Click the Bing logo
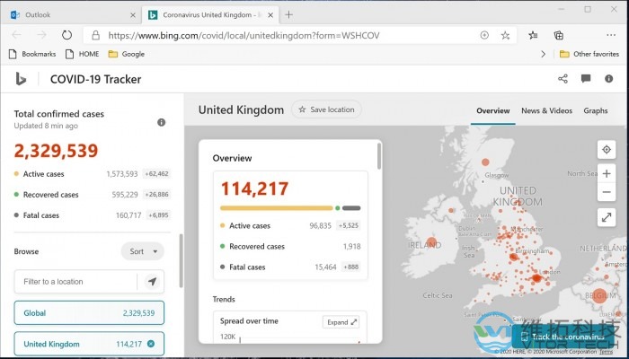 coord(21,79)
